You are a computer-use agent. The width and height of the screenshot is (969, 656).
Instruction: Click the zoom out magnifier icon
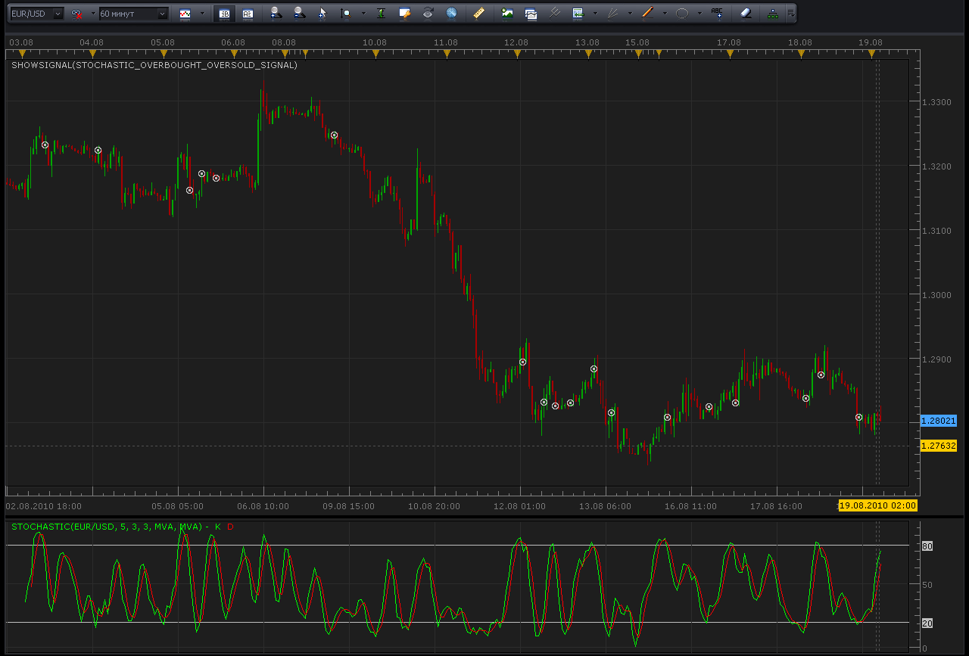pos(299,14)
